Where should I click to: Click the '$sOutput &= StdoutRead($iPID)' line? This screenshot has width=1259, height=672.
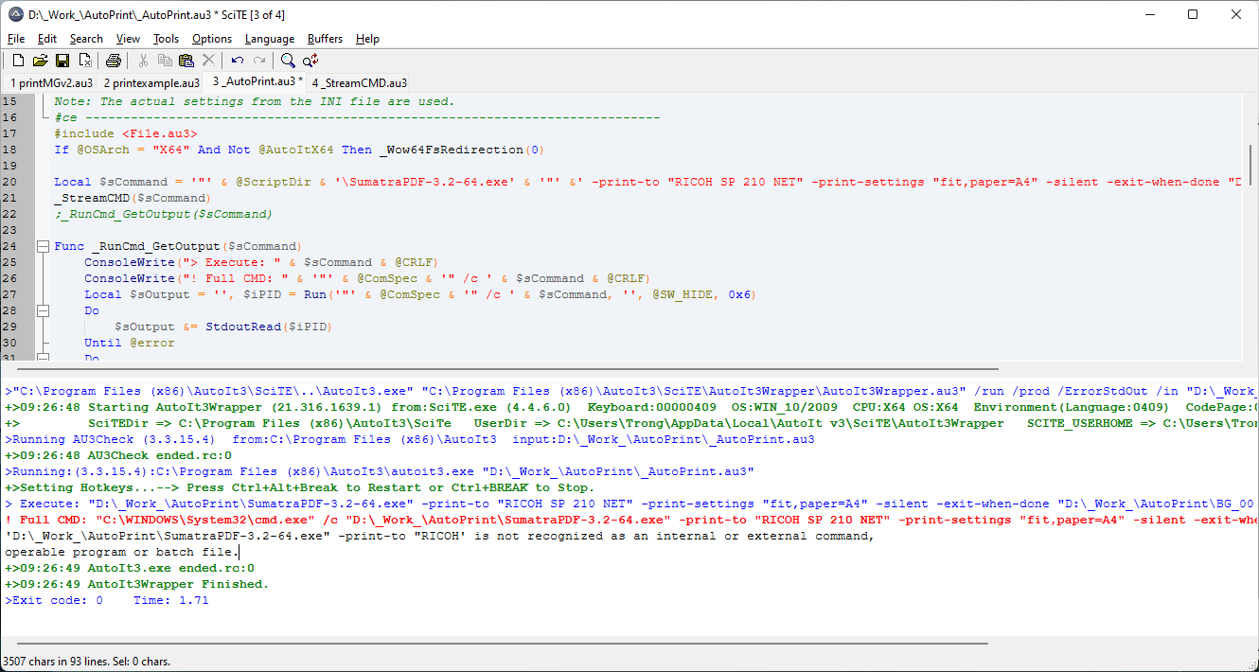(222, 327)
